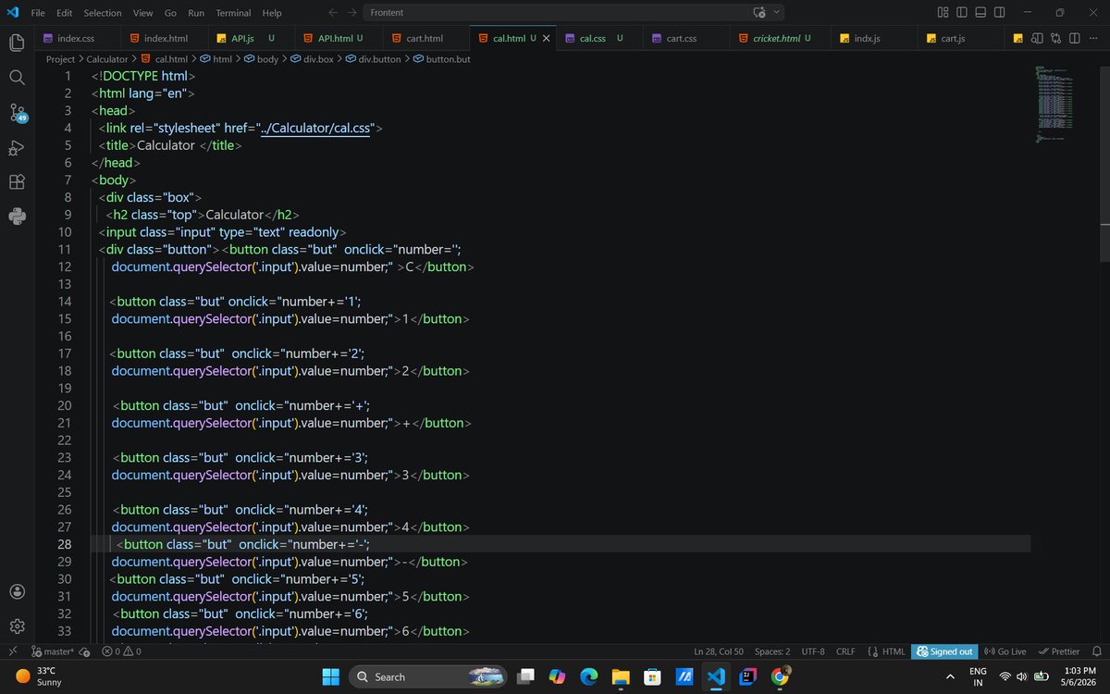Switch to the indx.js tab
Screen dimensions: 1110x694
point(874,39)
